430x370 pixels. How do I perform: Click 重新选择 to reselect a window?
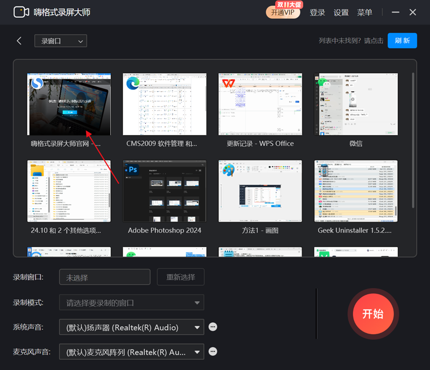pos(180,277)
